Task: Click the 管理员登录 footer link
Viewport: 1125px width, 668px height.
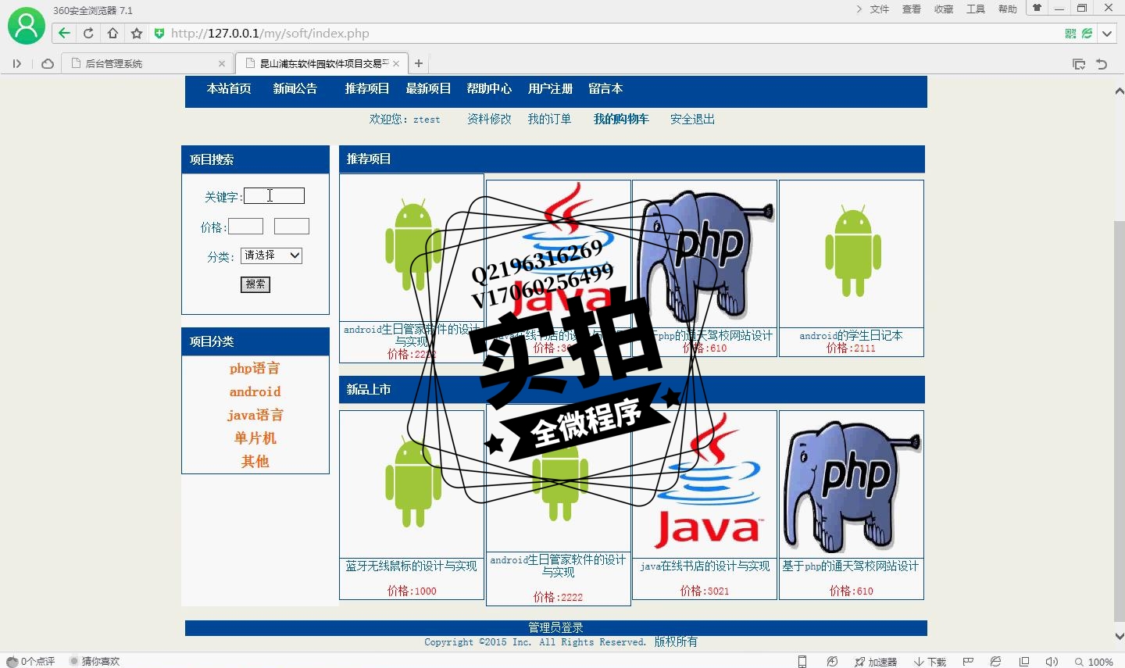Action: pyautogui.click(x=555, y=628)
